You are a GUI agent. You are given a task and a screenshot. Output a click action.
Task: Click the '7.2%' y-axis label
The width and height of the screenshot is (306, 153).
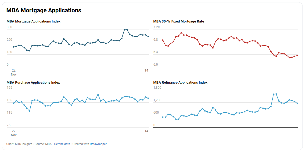point(157,27)
